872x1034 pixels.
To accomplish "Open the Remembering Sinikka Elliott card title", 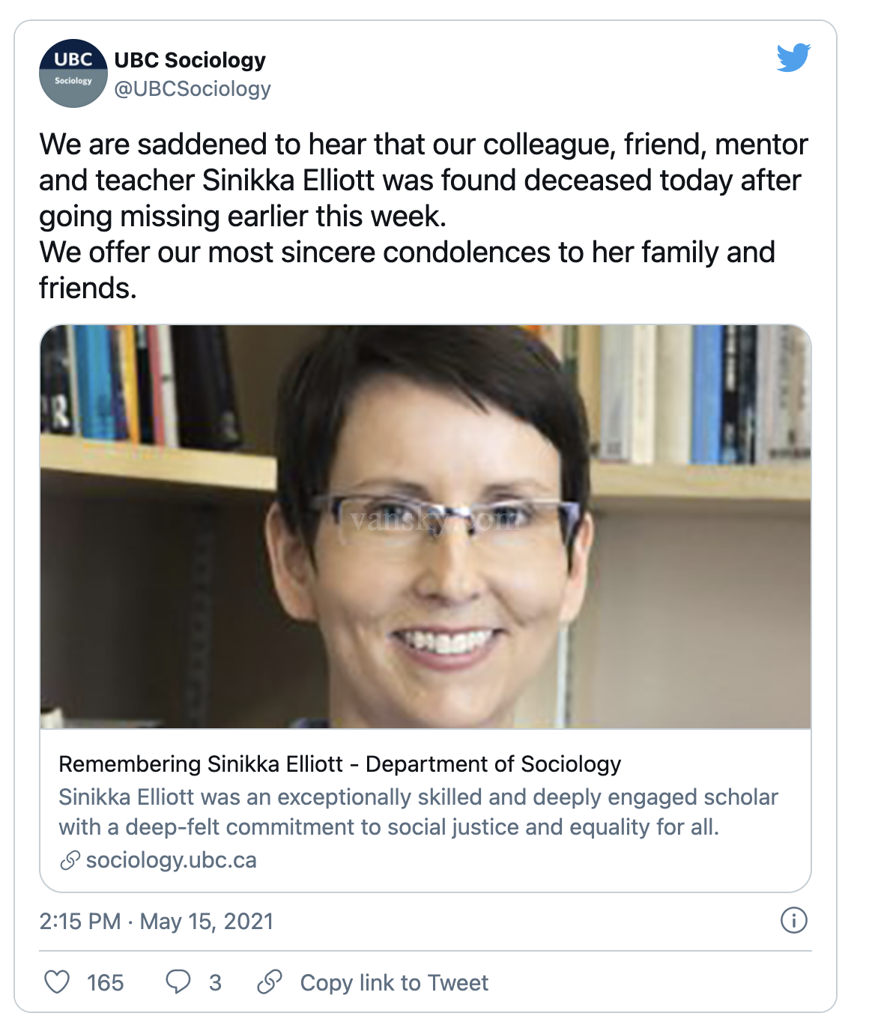I will (340, 764).
